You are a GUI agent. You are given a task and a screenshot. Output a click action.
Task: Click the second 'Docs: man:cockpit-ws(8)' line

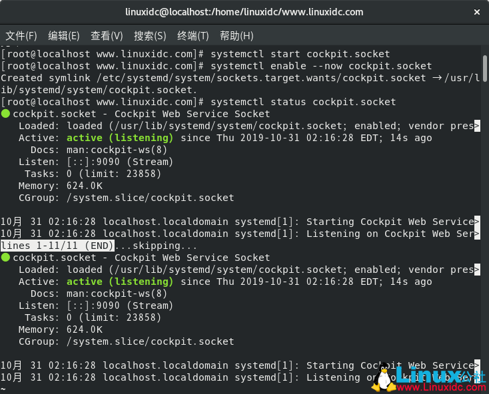(99, 294)
